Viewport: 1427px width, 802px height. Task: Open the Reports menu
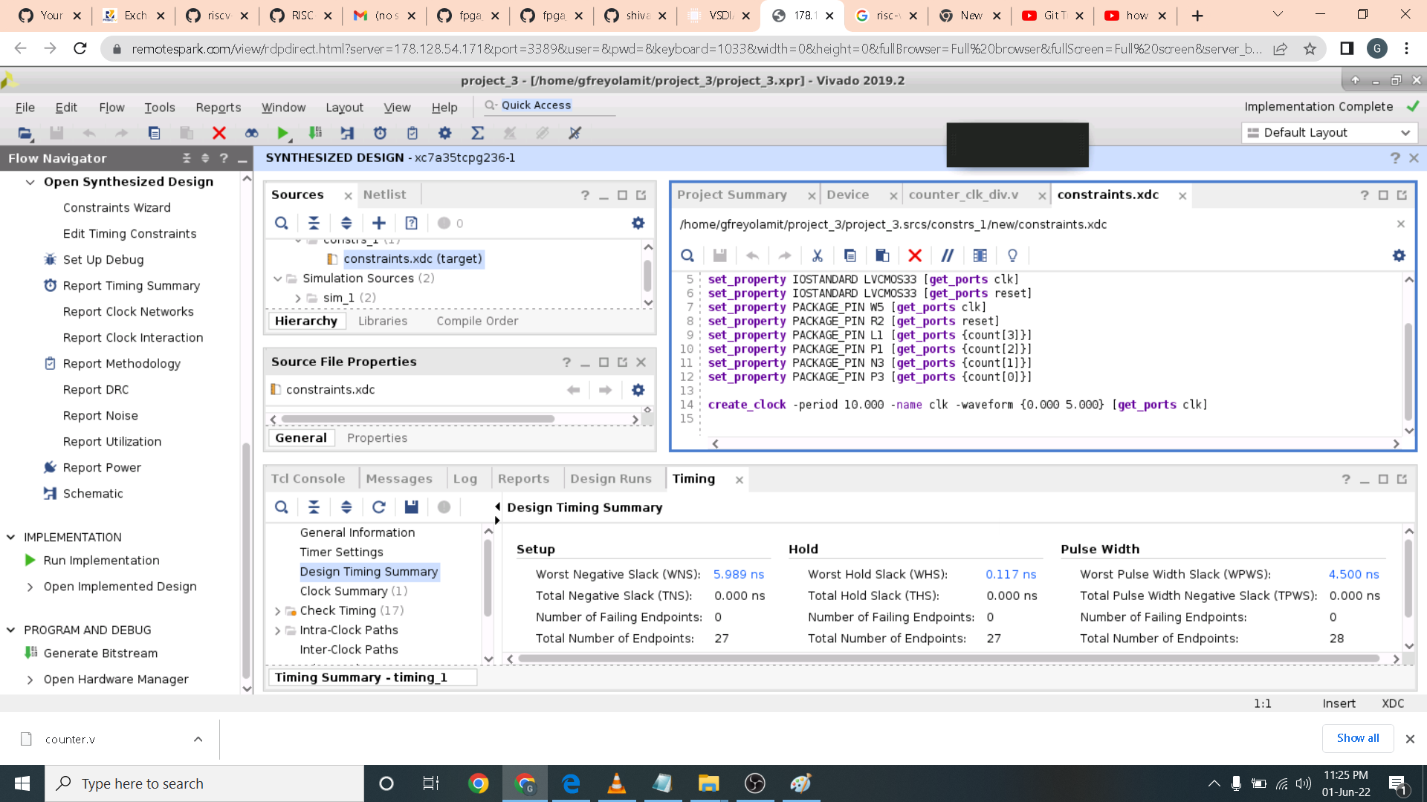pyautogui.click(x=218, y=107)
